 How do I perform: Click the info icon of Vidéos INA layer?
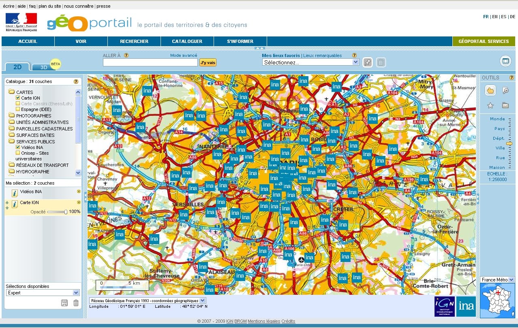(15, 193)
